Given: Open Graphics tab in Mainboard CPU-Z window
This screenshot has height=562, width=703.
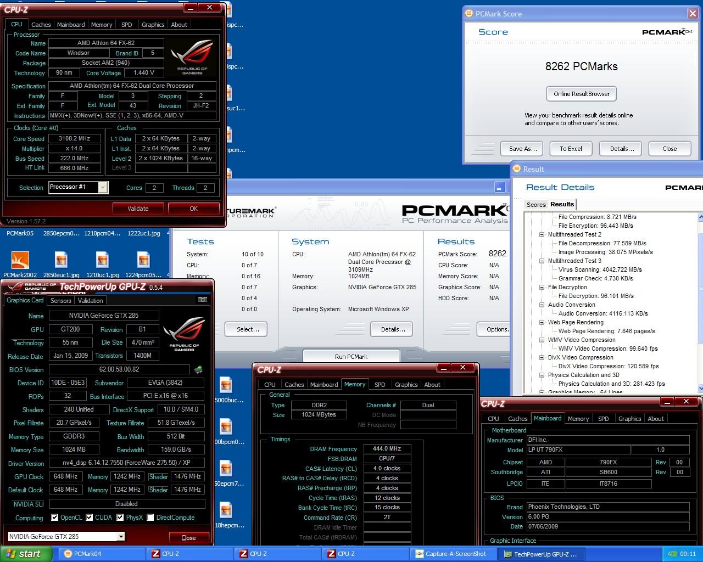Looking at the screenshot, I should 629,419.
